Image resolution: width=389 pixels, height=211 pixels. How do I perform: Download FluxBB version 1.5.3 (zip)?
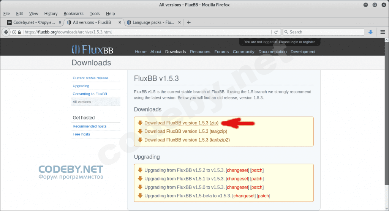pyautogui.click(x=181, y=123)
